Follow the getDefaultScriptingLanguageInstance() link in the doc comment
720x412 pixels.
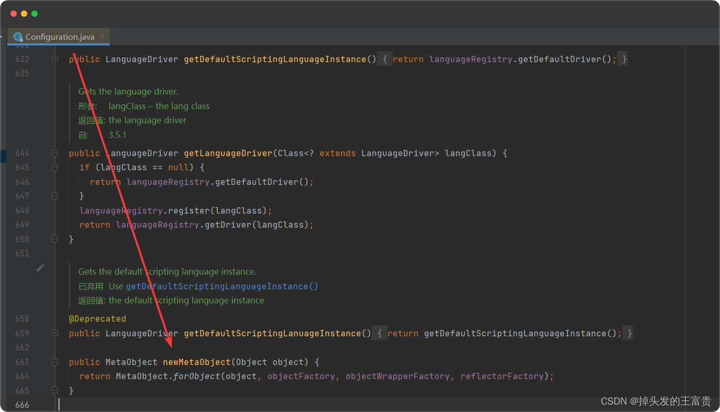point(222,286)
